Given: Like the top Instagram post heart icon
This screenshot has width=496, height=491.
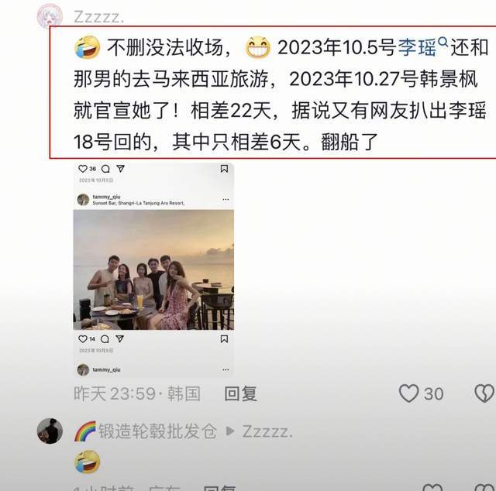Looking at the screenshot, I should (x=83, y=169).
